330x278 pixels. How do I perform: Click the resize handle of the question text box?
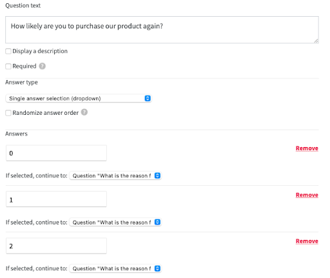316,41
